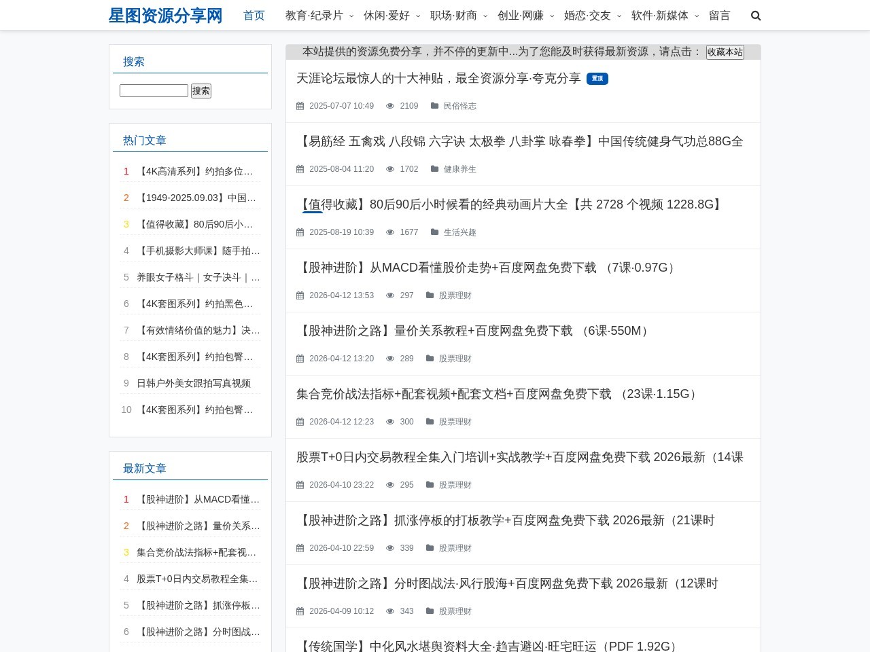Image resolution: width=870 pixels, height=652 pixels.
Task: Click eye icon beside 295 views
Action: click(x=390, y=485)
